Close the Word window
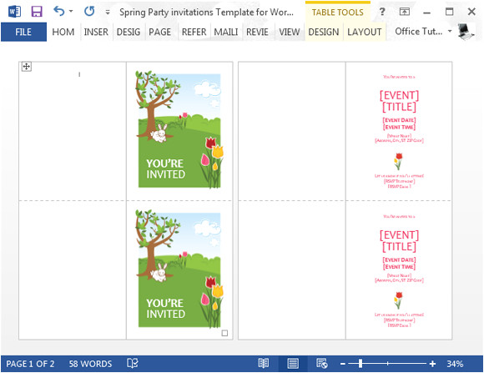The width and height of the screenshot is (484, 373). point(471,12)
